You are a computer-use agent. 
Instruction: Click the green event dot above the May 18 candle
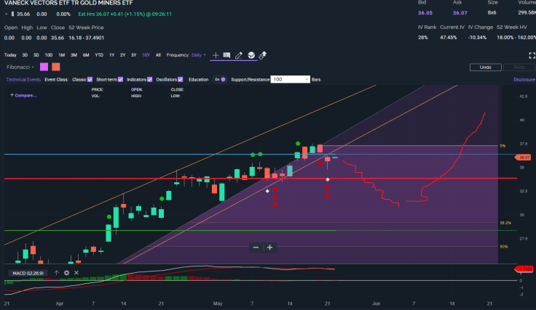pyautogui.click(x=298, y=144)
